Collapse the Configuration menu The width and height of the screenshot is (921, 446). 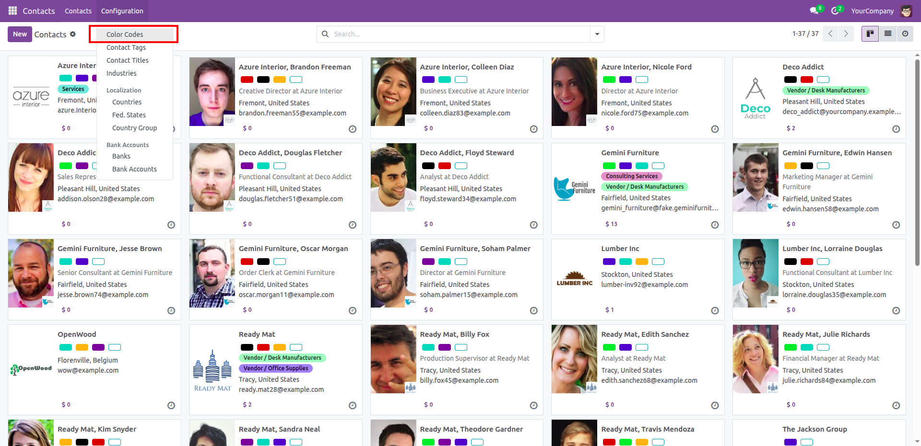pos(122,11)
